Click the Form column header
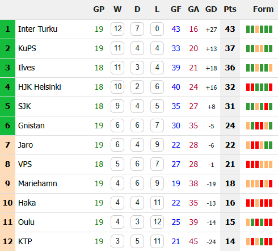Screen dimensions: 278x251 click(263, 9)
